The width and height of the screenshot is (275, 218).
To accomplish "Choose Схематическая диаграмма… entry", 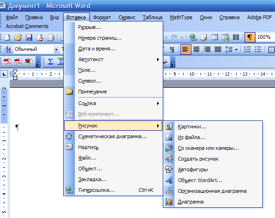I will point(113,136).
